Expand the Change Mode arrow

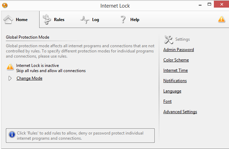coord(10,78)
